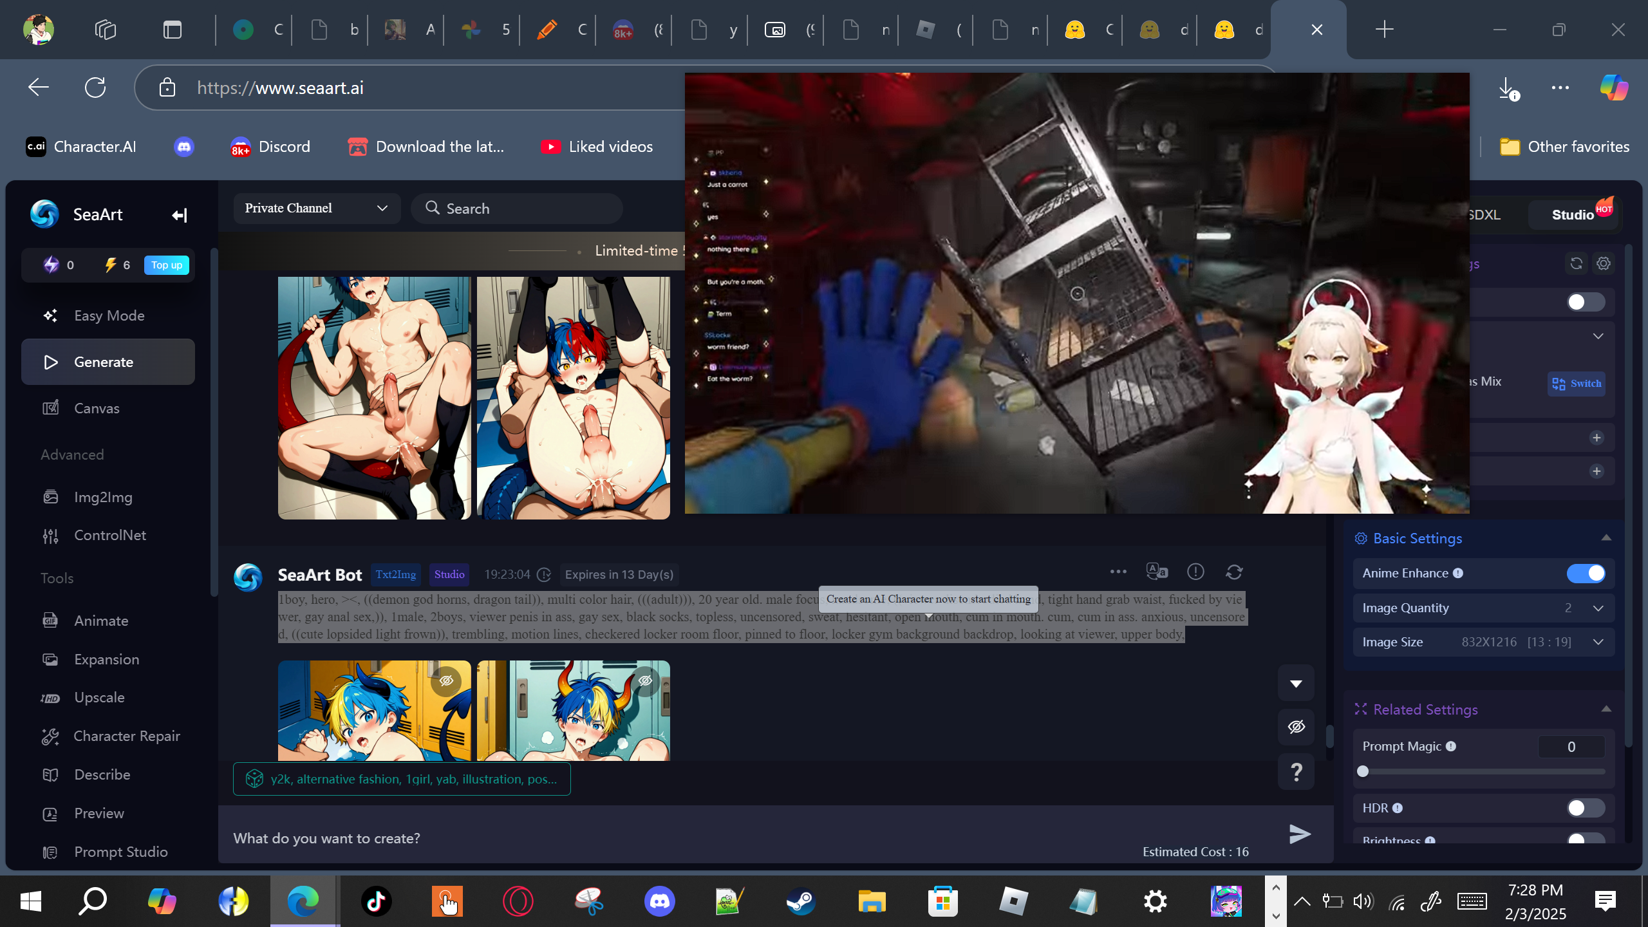This screenshot has height=927, width=1648.
Task: Open TikTok from the taskbar
Action: [x=377, y=901]
